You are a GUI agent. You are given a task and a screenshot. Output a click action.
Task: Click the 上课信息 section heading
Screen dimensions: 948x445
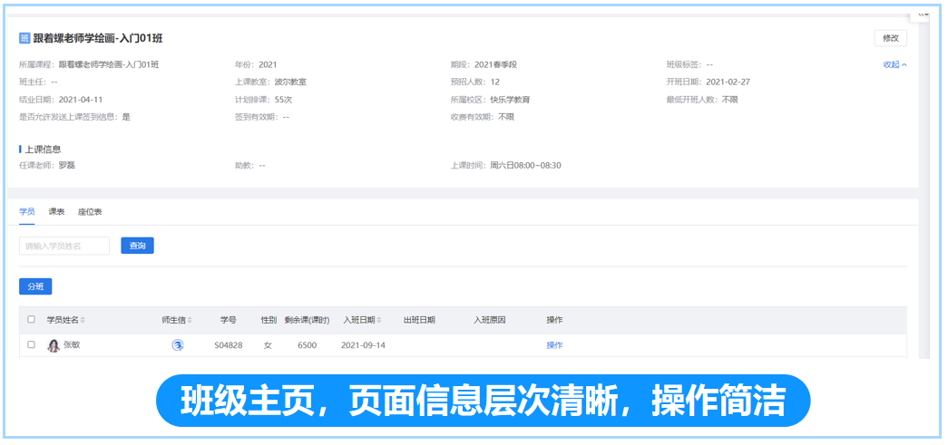(x=43, y=150)
